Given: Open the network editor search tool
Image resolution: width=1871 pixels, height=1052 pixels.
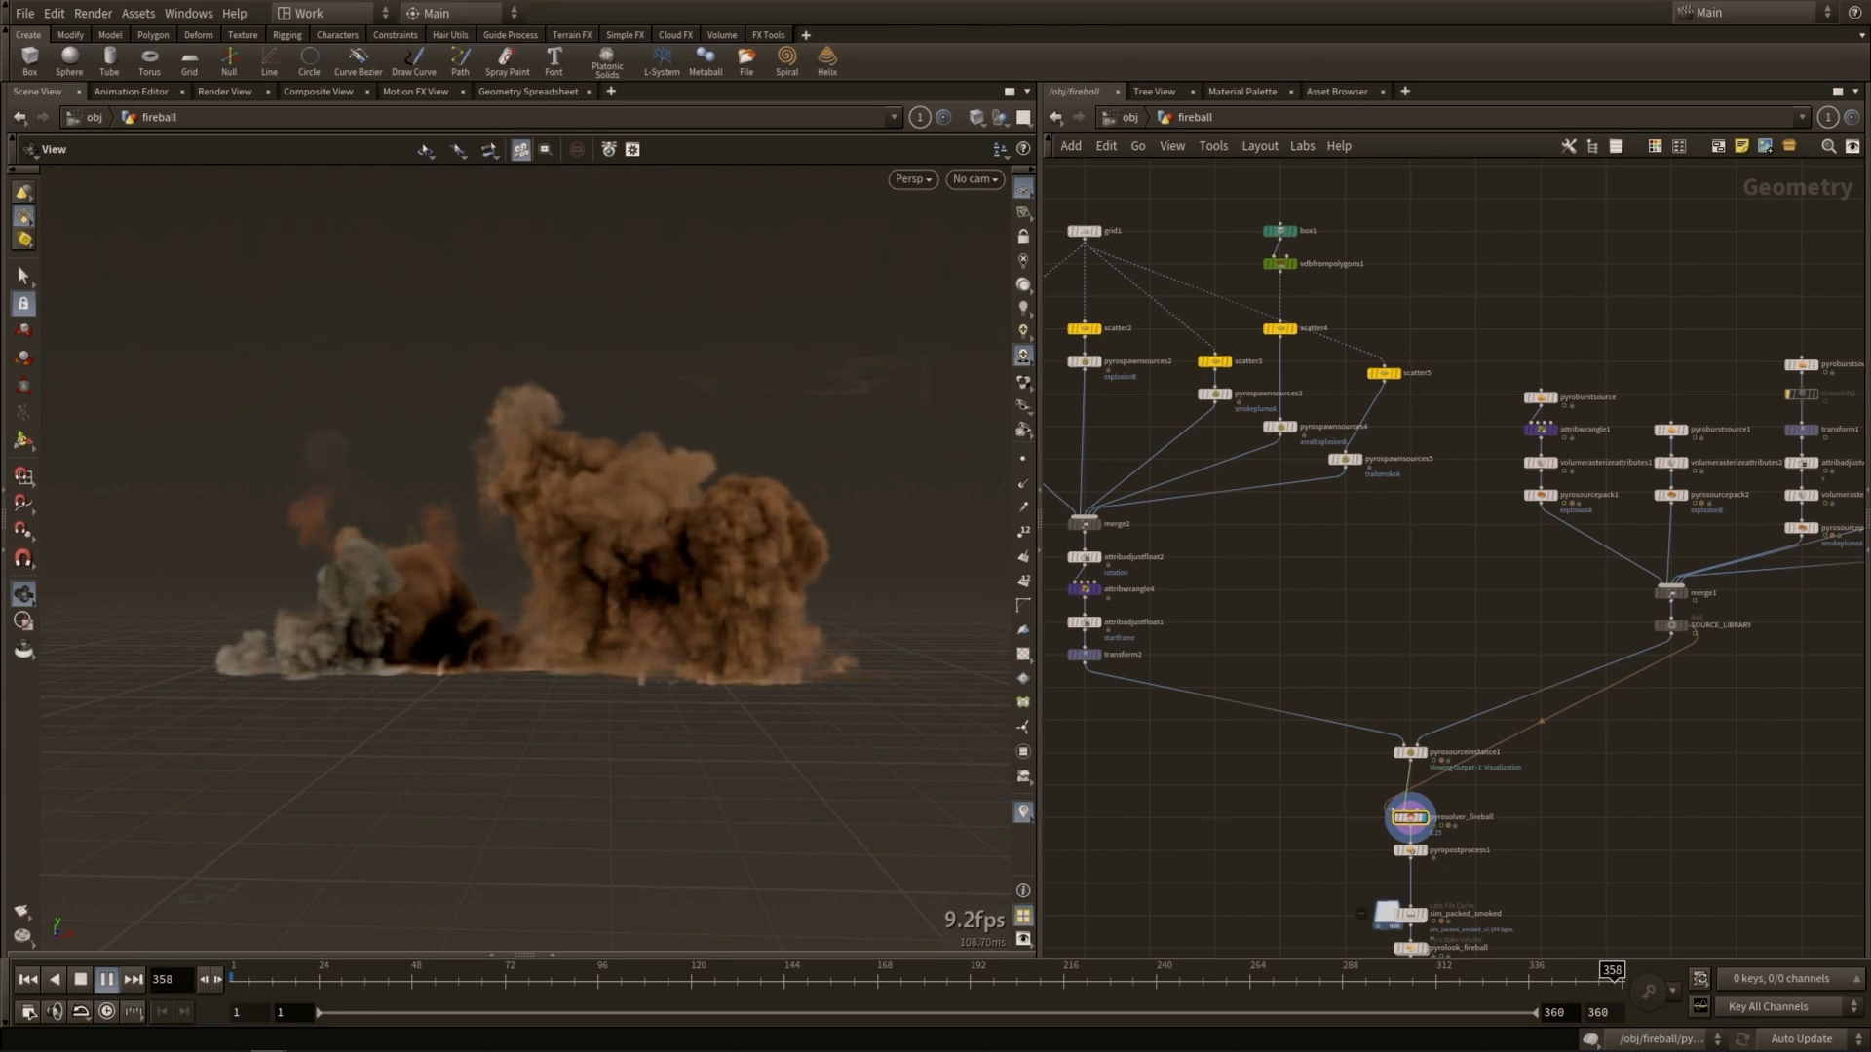Looking at the screenshot, I should 1829,146.
